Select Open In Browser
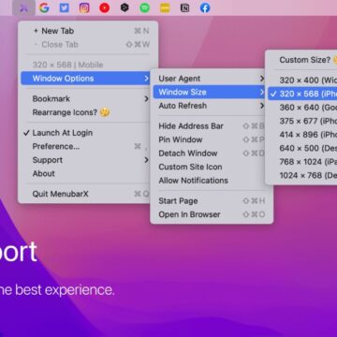Screen dimensions: 337x337 212,214
